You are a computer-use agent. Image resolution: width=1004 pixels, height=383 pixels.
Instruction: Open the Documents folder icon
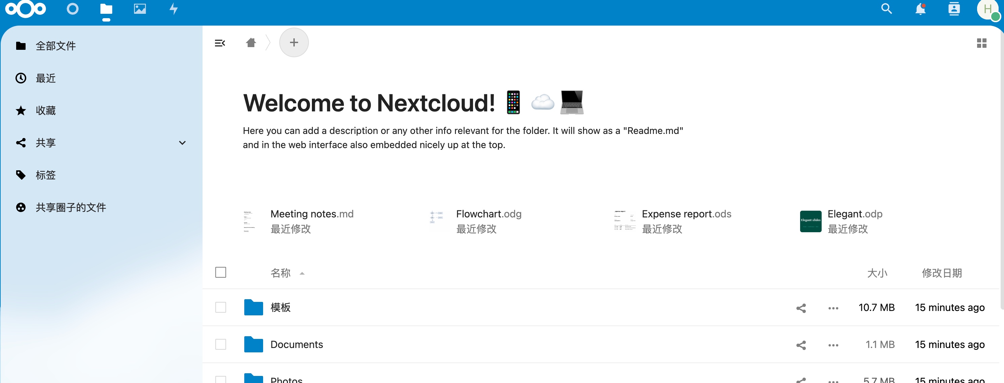click(x=253, y=344)
